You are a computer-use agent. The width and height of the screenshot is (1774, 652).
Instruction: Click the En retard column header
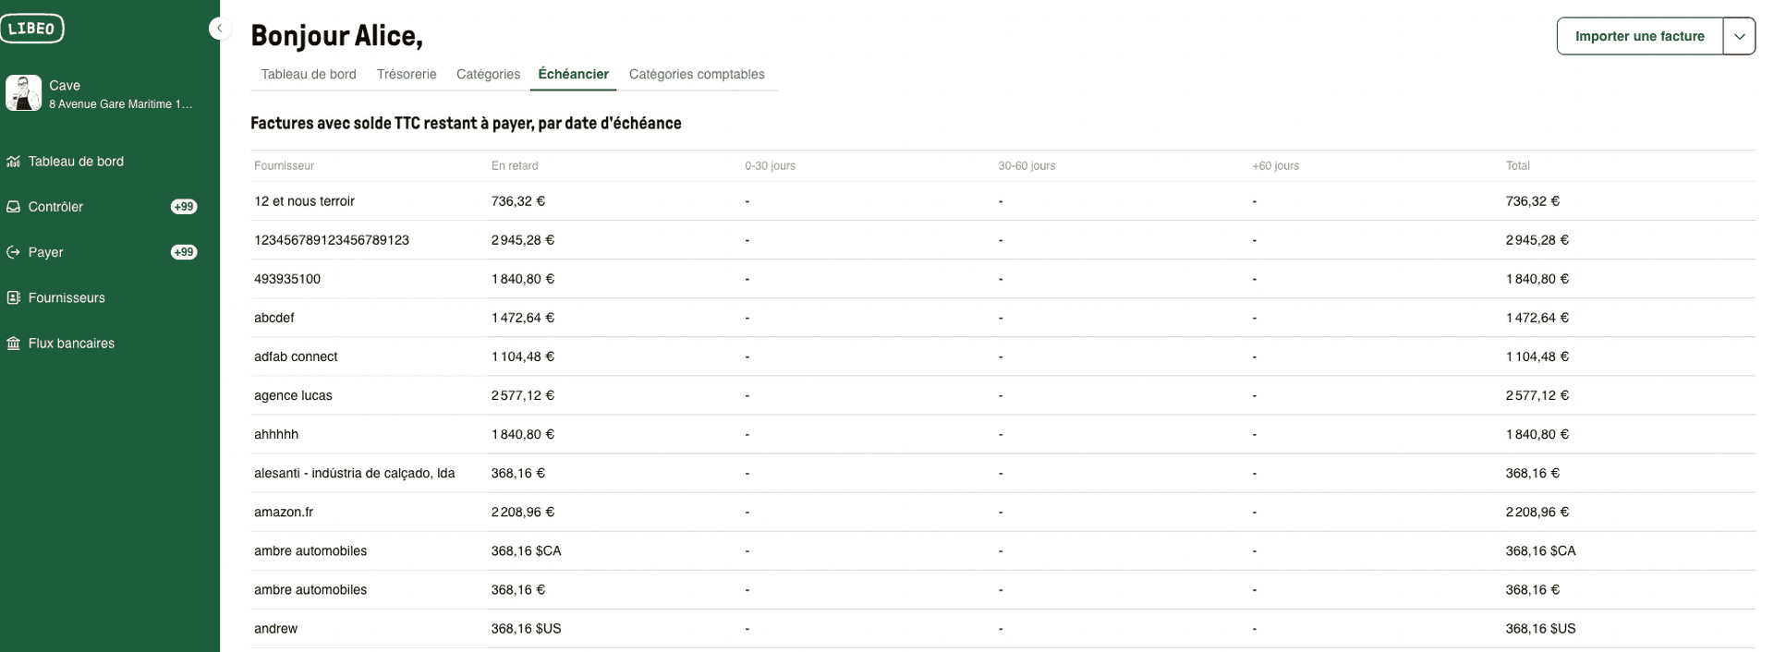[515, 166]
